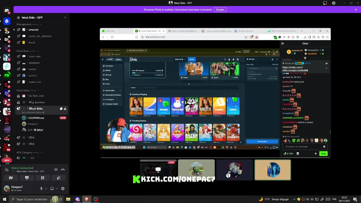Screen dimensions: 361x203
Task: Open text chat for West Side voice channel
Action: [x=61, y=109]
